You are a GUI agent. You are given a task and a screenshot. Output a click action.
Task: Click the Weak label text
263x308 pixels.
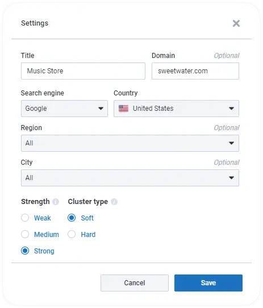tap(43, 218)
